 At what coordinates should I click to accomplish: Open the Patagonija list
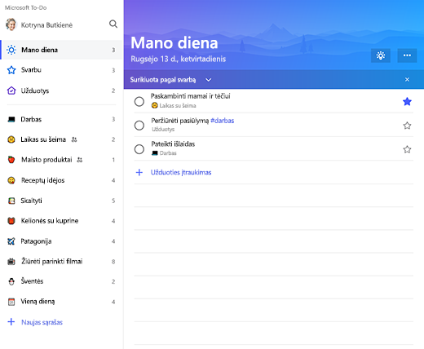(x=62, y=241)
